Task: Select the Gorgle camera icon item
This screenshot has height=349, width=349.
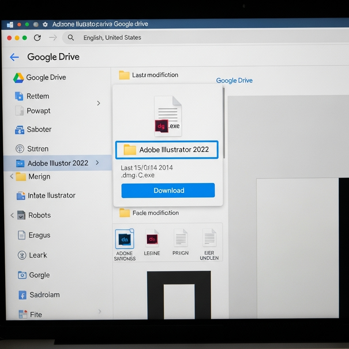Action: [x=22, y=275]
